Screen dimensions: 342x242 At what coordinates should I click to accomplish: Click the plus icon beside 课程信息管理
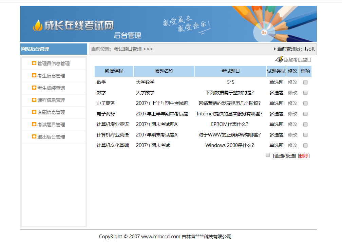34,100
